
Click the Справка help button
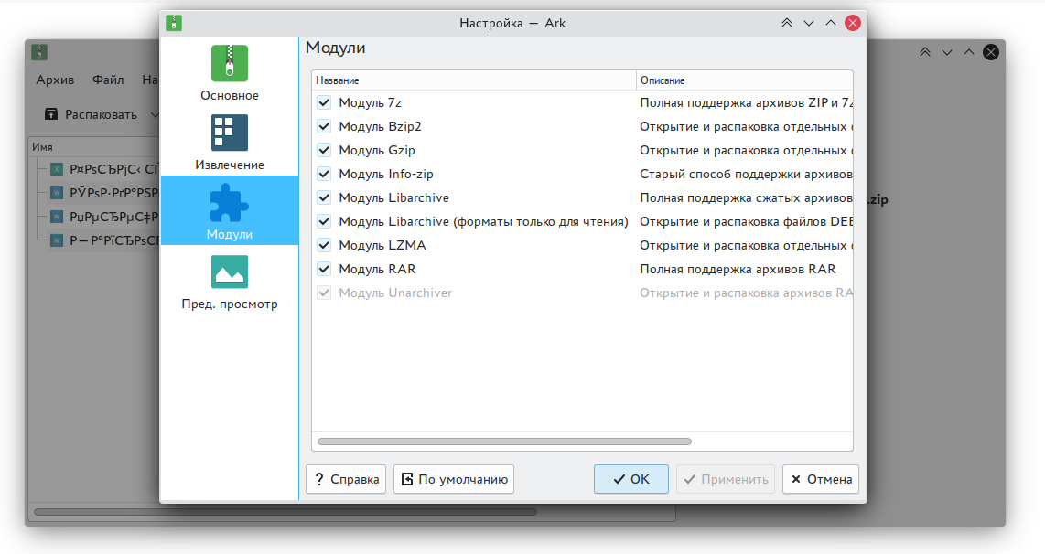346,479
